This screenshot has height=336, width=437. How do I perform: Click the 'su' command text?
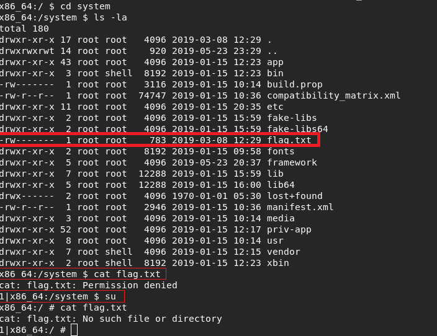click(x=110, y=296)
